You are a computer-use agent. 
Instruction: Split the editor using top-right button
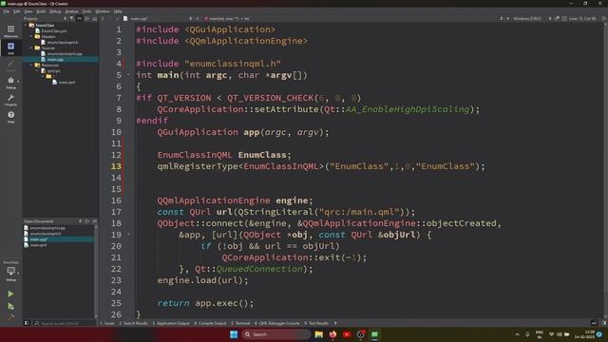click(604, 19)
